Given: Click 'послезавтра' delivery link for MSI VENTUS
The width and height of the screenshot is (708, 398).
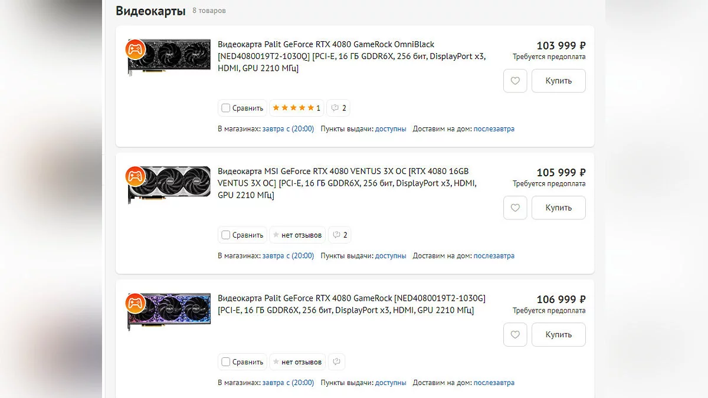Looking at the screenshot, I should 494,255.
